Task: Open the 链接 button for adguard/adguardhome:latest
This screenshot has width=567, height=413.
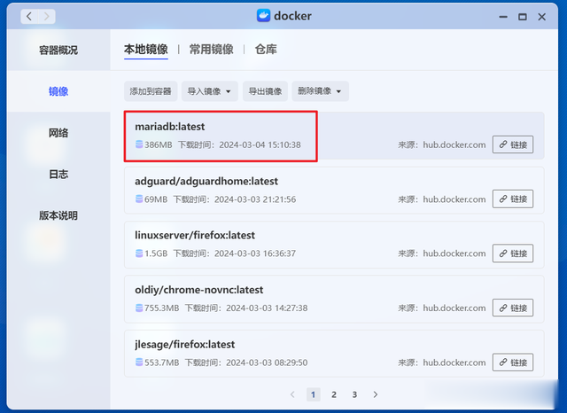Action: 513,199
